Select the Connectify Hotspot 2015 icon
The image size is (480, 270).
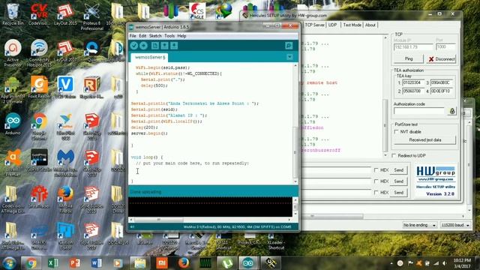(39, 52)
